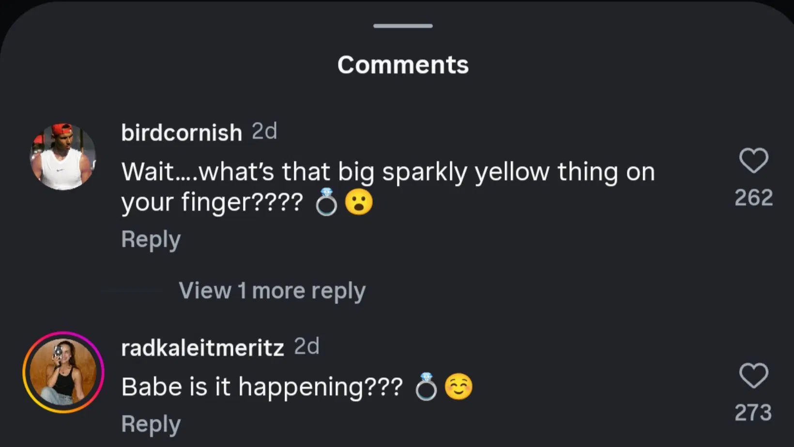794x447 pixels.
Task: Reply to the 'Babe is it happening' comment
Action: click(151, 424)
